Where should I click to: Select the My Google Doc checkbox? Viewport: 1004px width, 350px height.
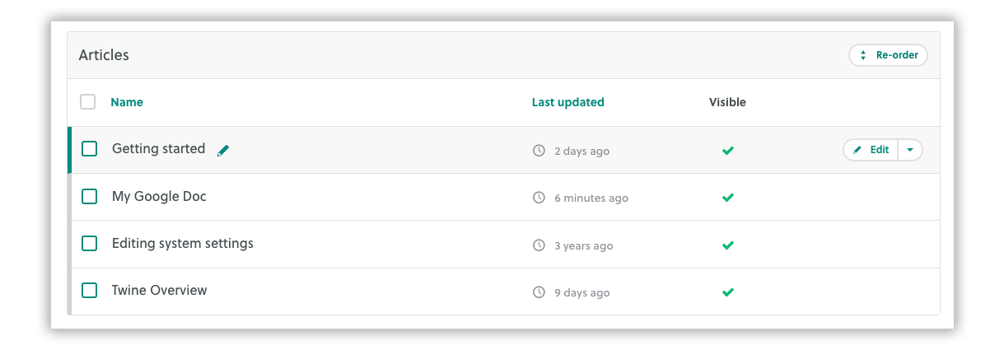point(90,197)
